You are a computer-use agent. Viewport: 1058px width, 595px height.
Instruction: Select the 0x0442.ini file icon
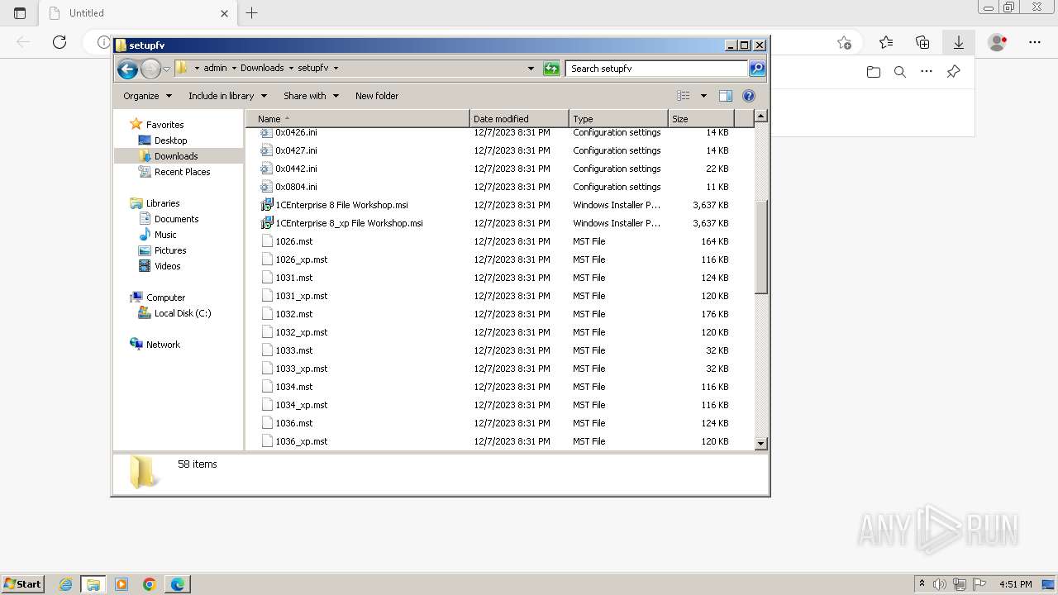point(266,169)
